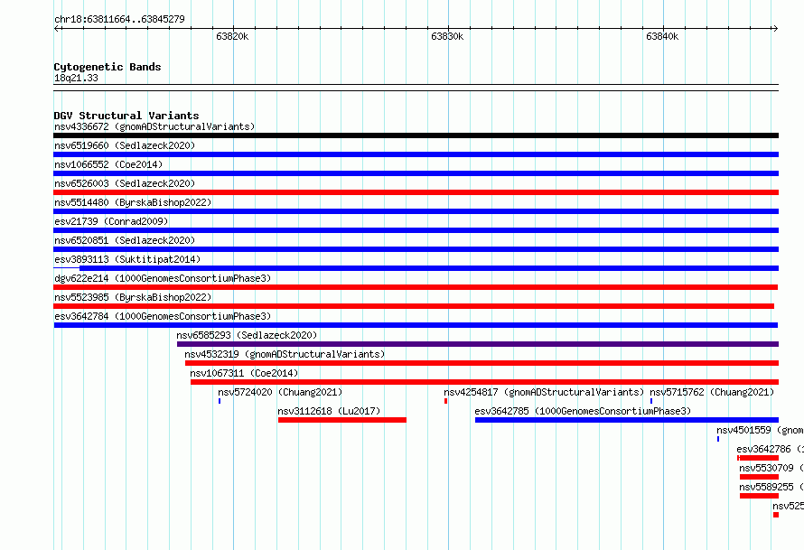Click the right arrow of the position ruler
The image size is (804, 550).
775,28
